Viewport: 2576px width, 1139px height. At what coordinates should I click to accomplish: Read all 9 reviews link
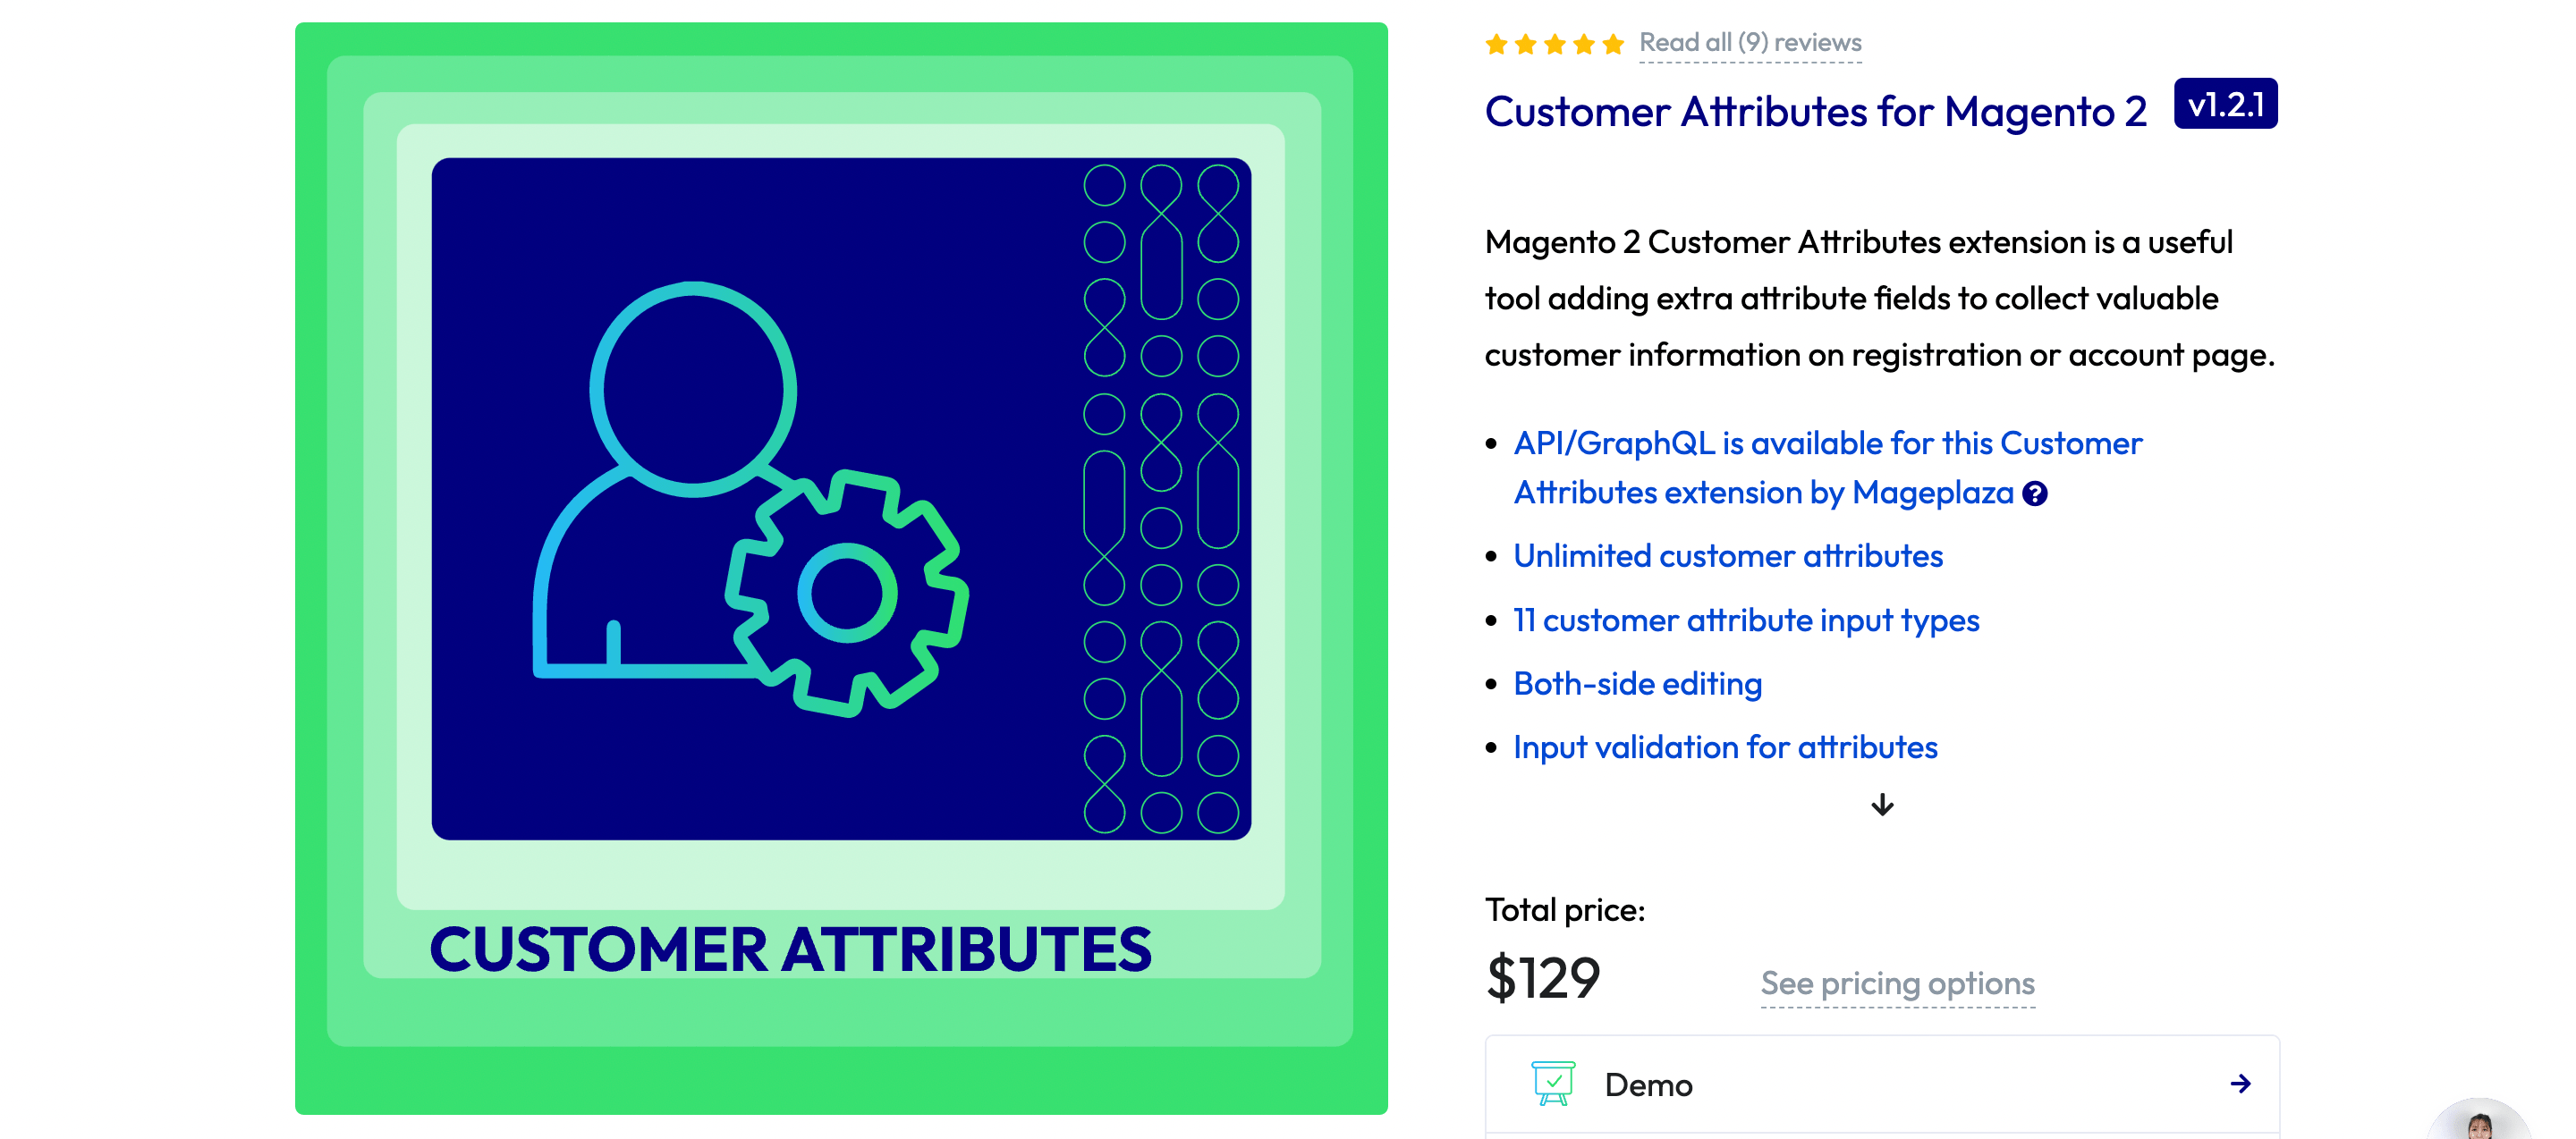[x=1748, y=41]
